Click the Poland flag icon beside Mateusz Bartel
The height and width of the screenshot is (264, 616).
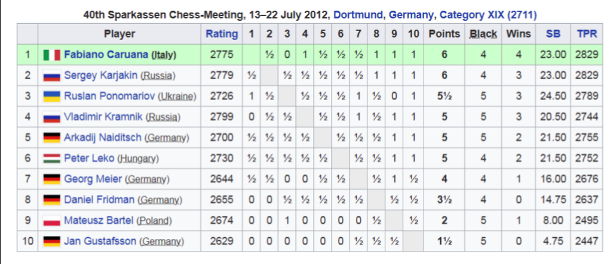click(x=52, y=220)
